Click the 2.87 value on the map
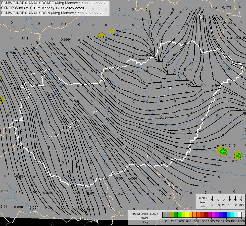Image resolution: width=246 pixels, height=226 pixels. tap(91, 193)
